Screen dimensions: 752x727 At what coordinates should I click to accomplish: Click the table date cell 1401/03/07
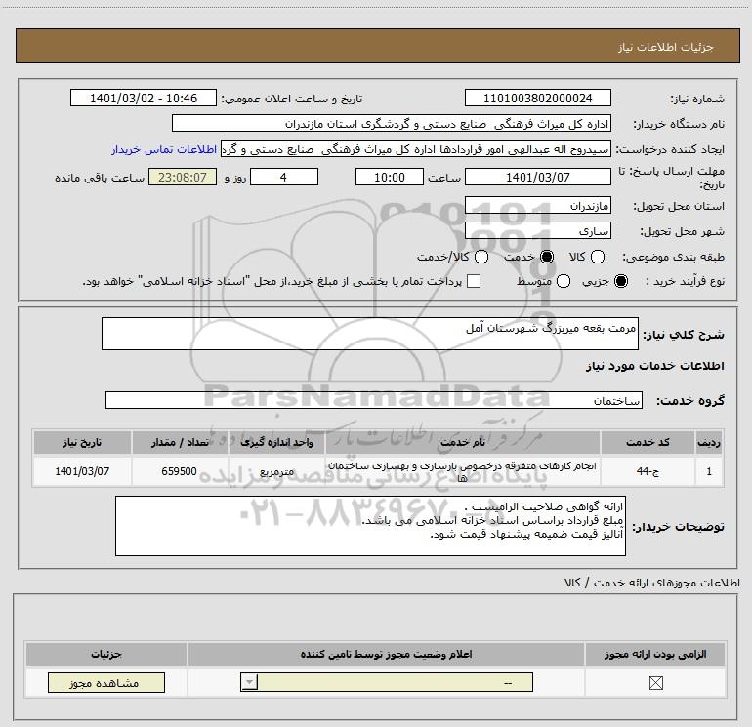click(82, 471)
